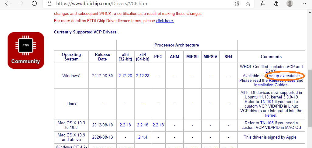Open the TN-105 technical note
The width and height of the screenshot is (312, 148).
point(267,123)
